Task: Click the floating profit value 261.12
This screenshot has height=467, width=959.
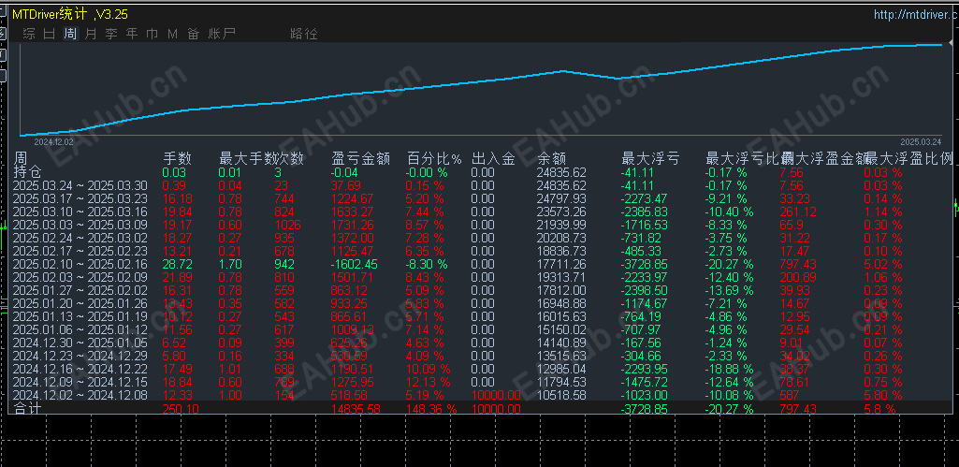Action: pos(799,212)
